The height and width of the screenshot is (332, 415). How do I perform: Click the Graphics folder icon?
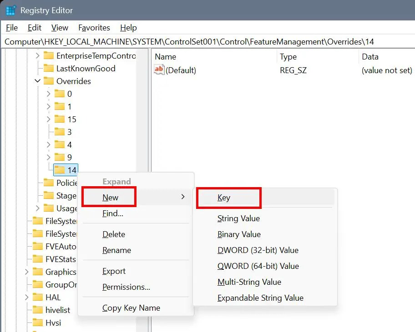pyautogui.click(x=38, y=272)
